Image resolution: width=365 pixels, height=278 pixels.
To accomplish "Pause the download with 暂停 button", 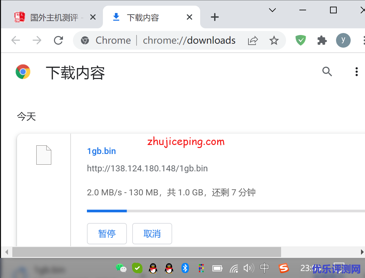I will pyautogui.click(x=107, y=234).
